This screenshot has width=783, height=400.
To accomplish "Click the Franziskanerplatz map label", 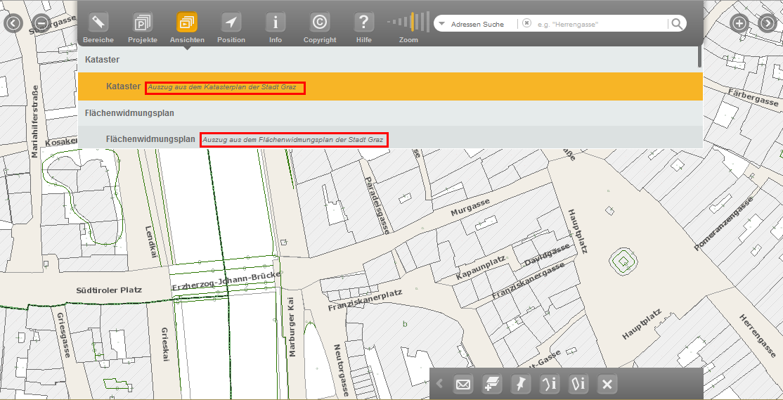I will [x=365, y=301].
